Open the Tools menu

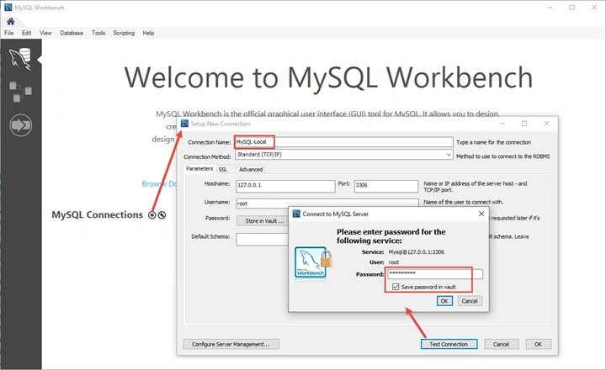(98, 33)
